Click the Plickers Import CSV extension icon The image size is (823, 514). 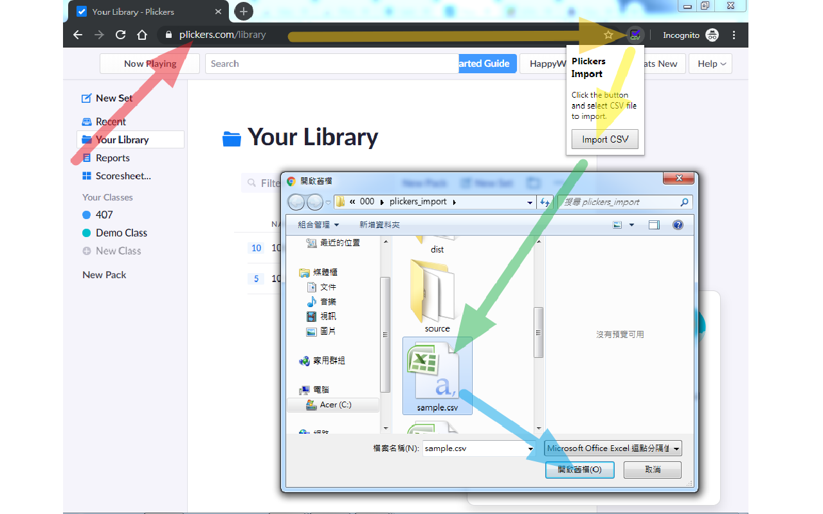coord(635,35)
